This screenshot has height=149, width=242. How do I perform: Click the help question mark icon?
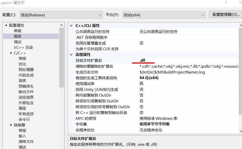[226, 3]
